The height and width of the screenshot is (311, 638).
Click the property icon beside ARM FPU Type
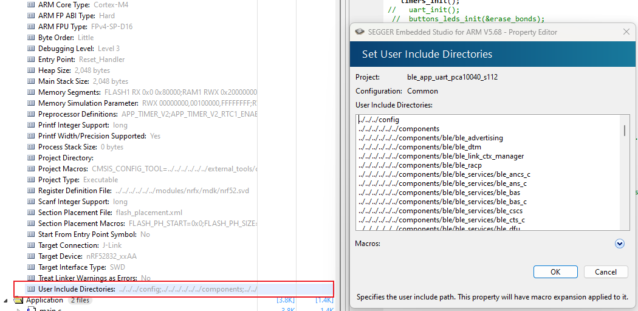30,27
